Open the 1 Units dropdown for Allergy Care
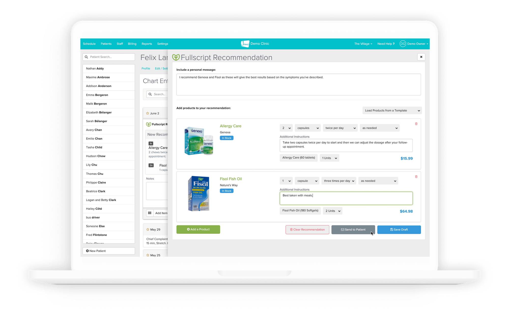This screenshot has width=509, height=325. pyautogui.click(x=329, y=158)
